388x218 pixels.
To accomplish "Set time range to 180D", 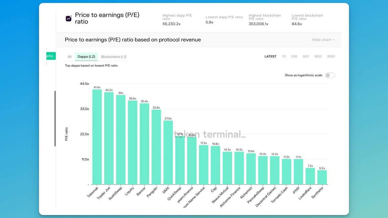I will (318, 57).
